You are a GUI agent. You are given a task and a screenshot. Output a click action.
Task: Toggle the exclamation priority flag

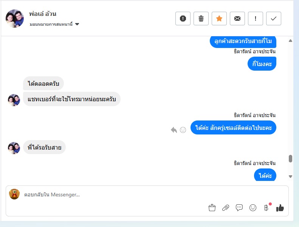tap(256, 19)
